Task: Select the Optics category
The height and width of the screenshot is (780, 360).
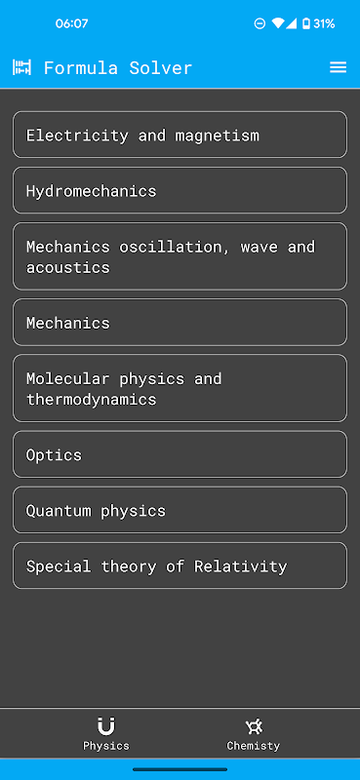Action: click(180, 453)
